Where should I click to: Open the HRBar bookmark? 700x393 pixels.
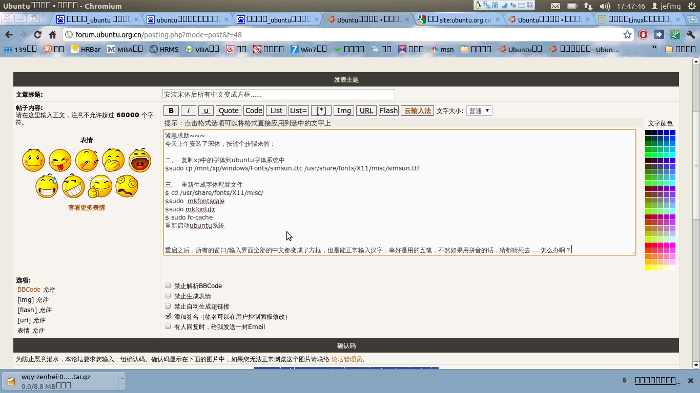click(x=86, y=49)
